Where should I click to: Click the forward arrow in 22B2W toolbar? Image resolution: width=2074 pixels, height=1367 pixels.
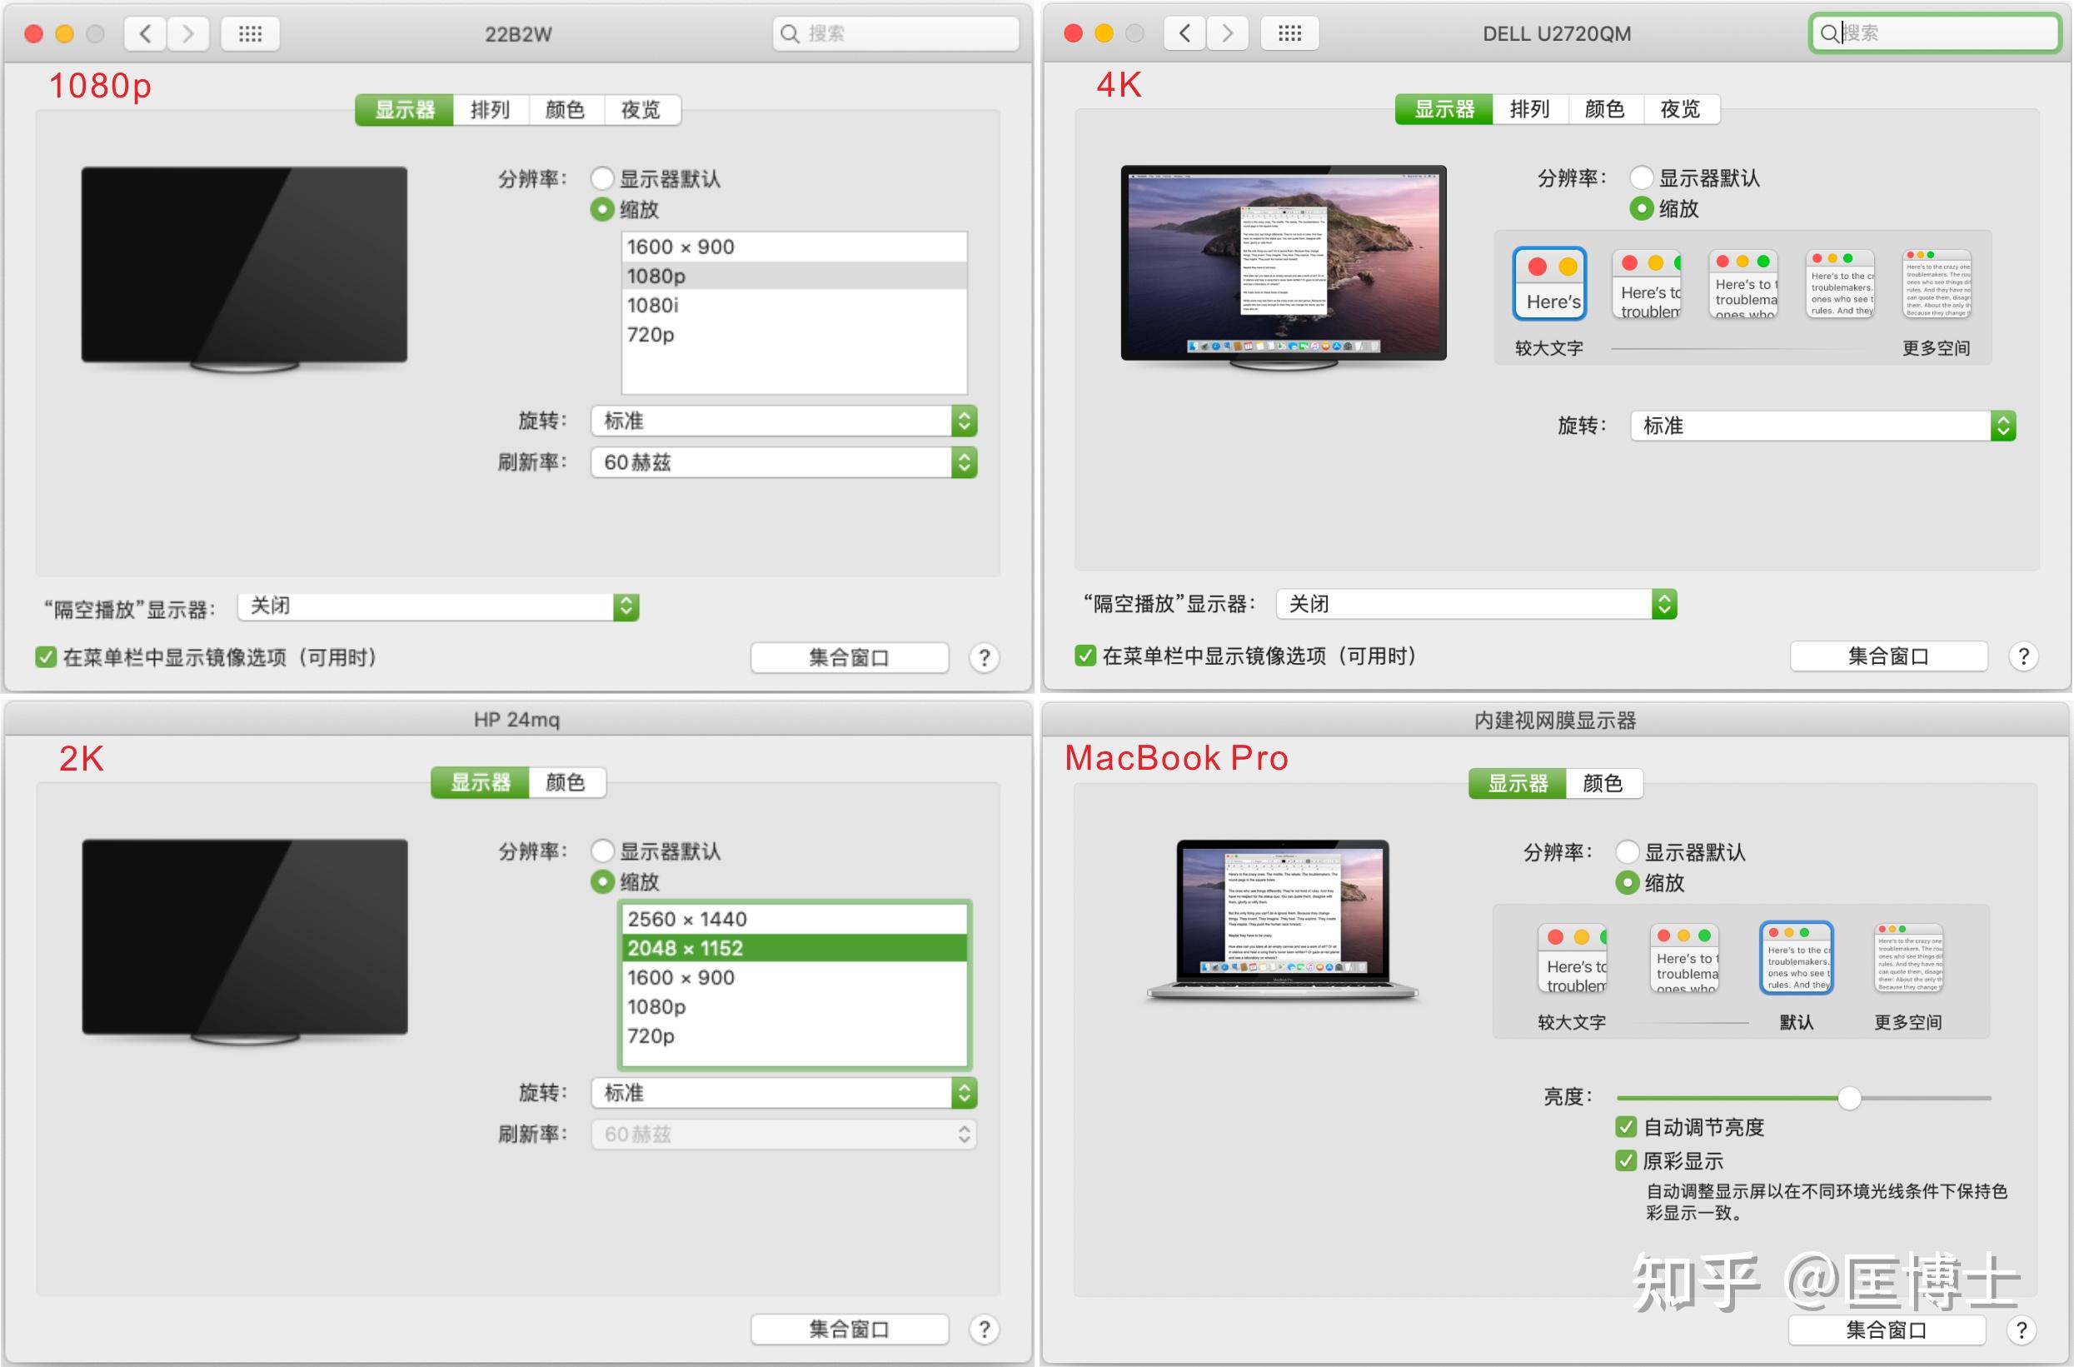tap(188, 33)
